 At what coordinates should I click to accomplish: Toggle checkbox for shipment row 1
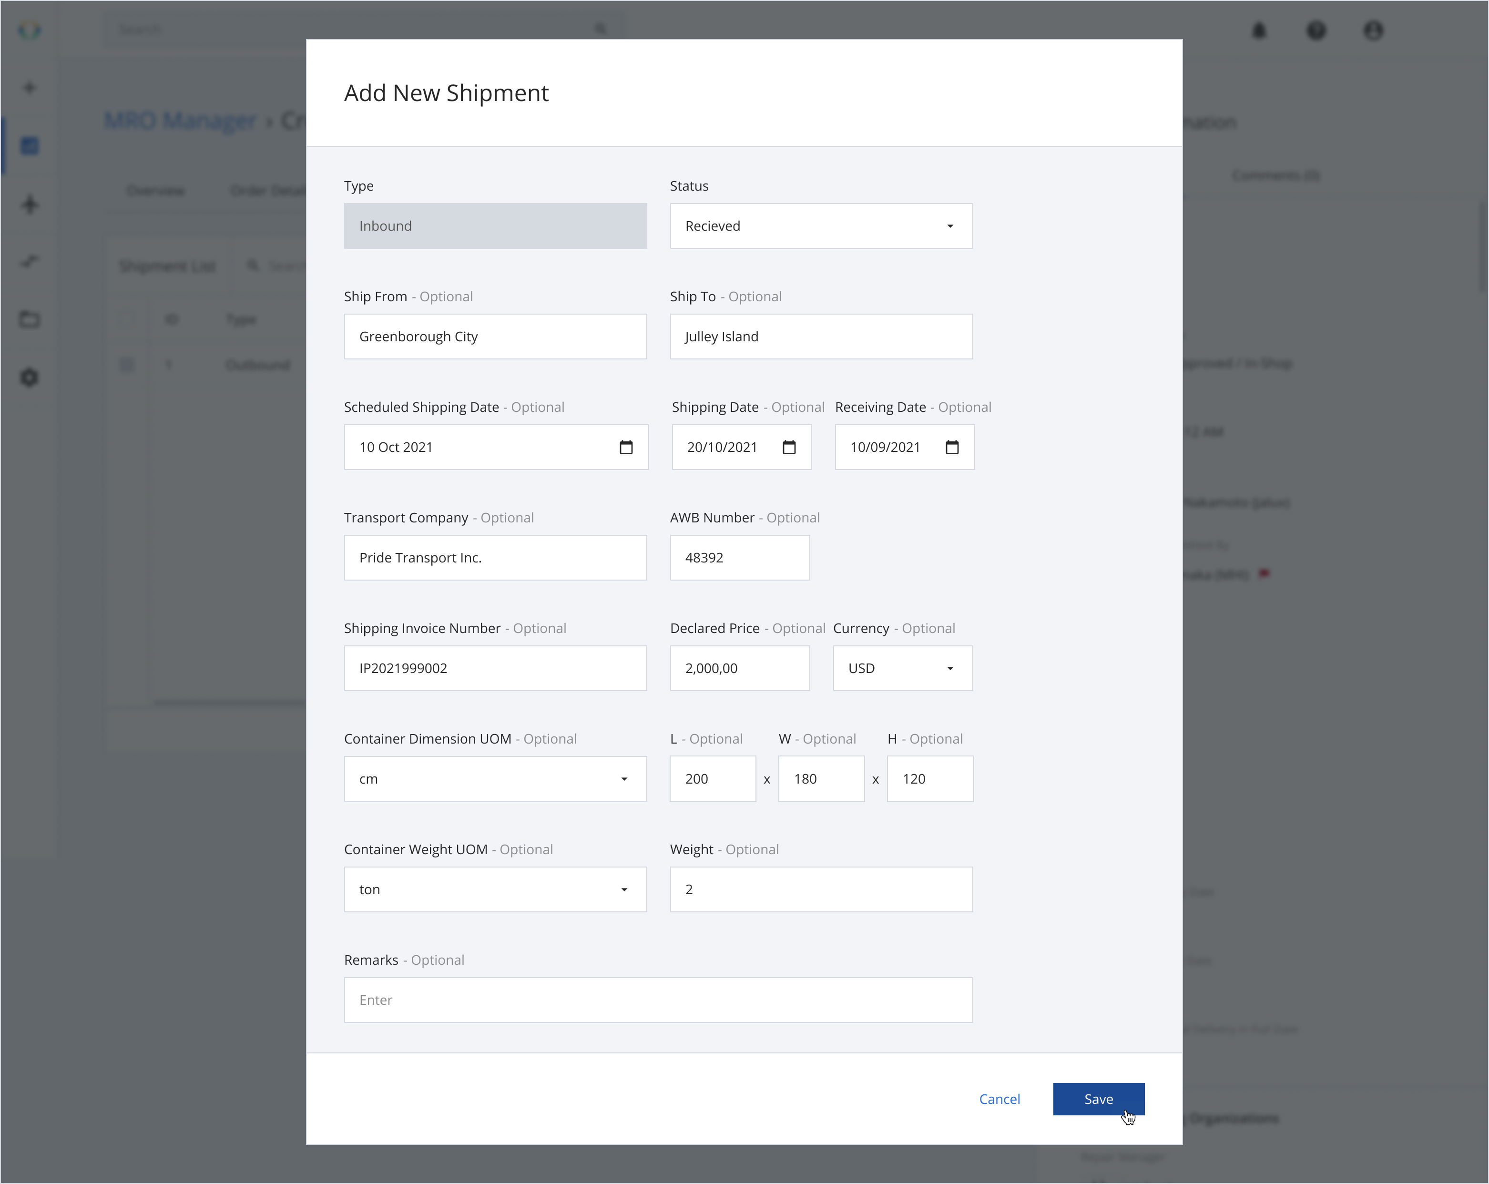click(x=127, y=365)
